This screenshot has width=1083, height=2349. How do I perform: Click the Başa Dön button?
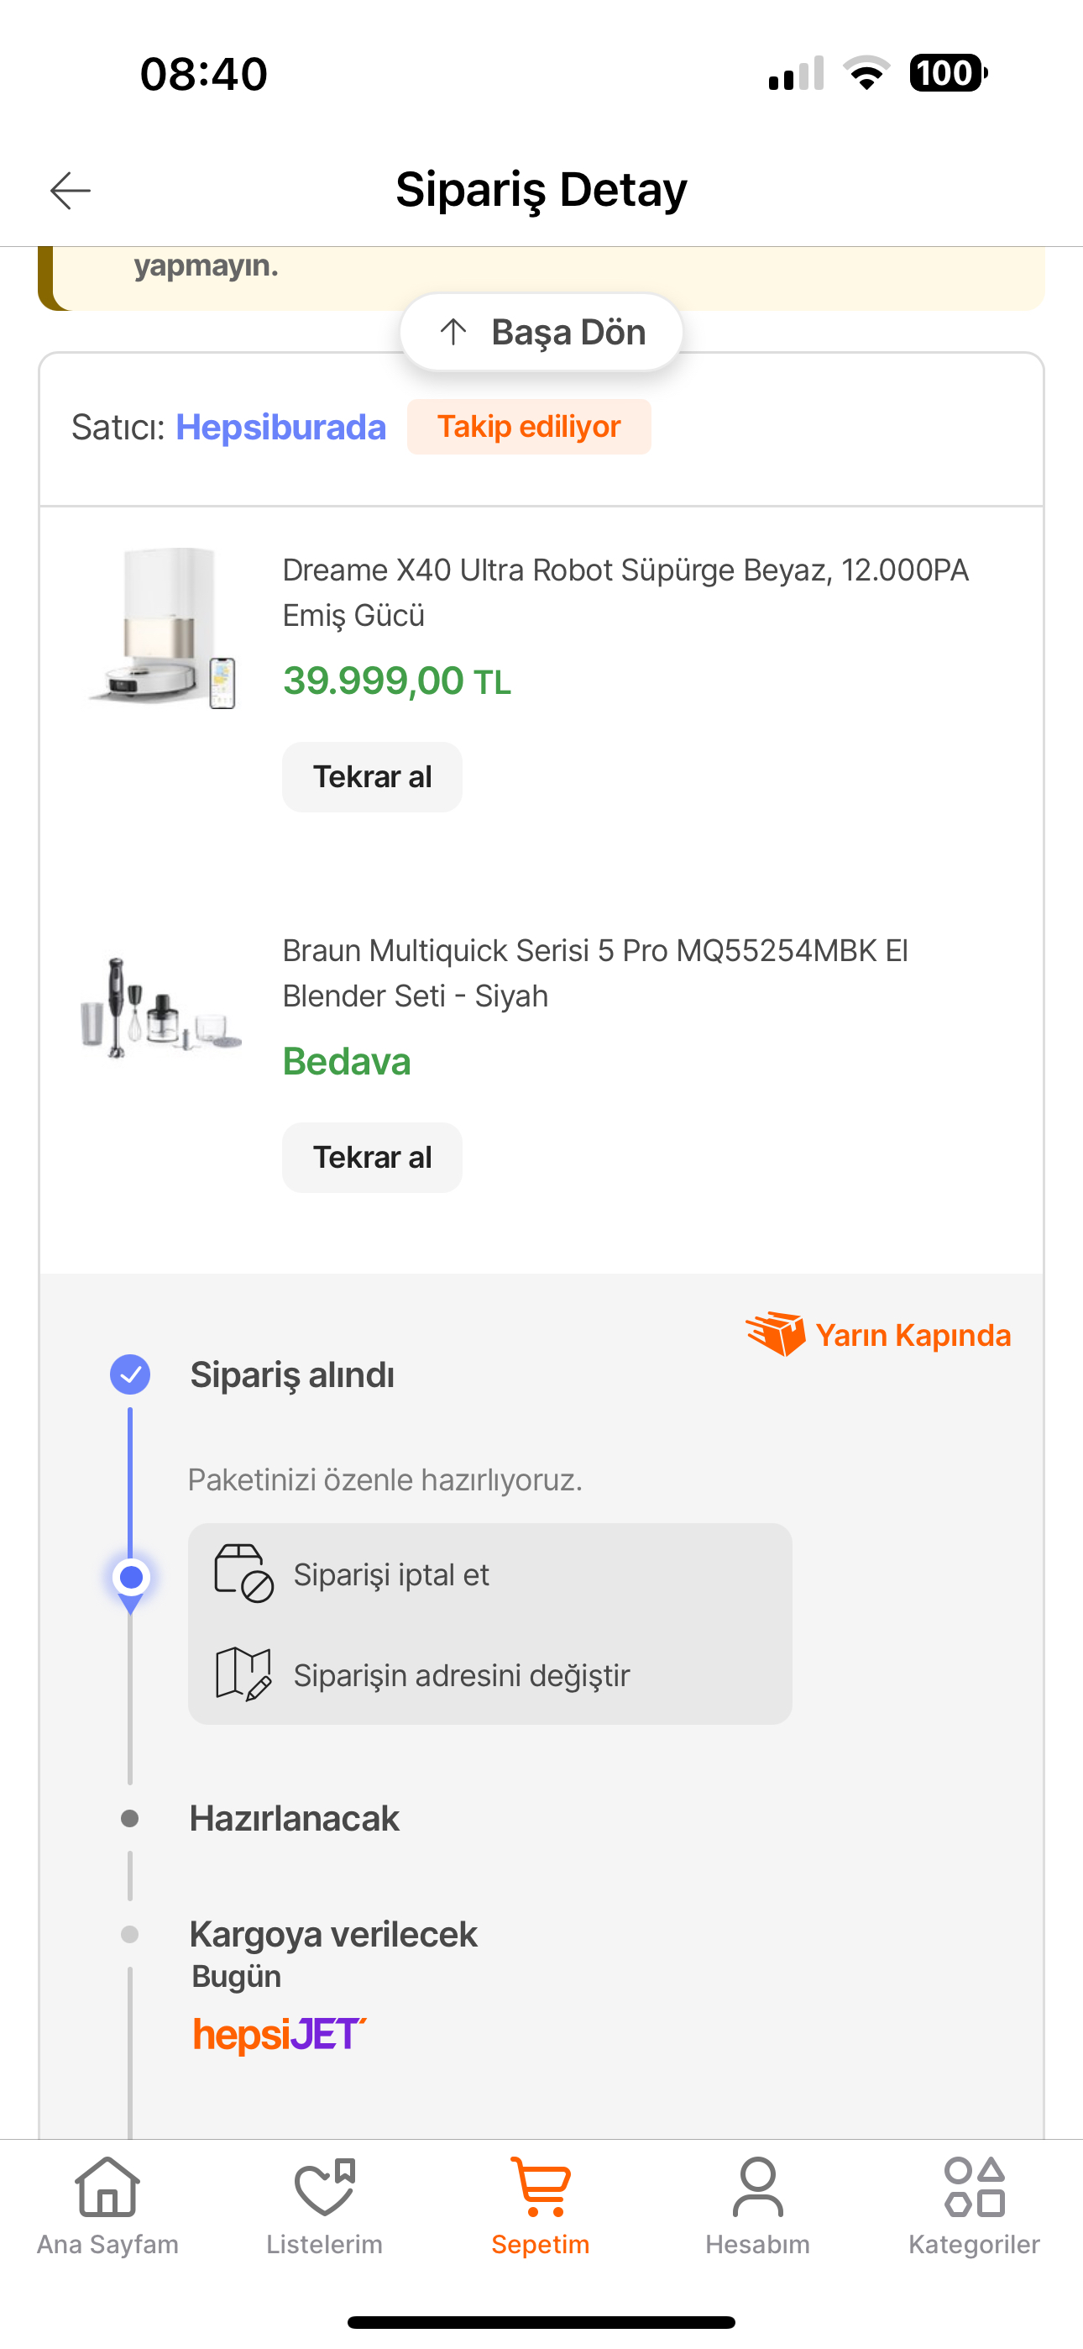click(x=541, y=332)
